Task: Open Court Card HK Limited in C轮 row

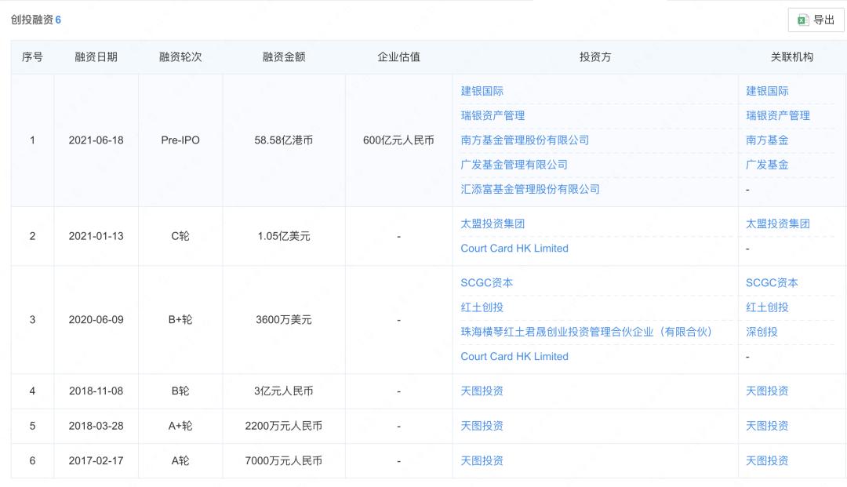Action: pos(514,248)
